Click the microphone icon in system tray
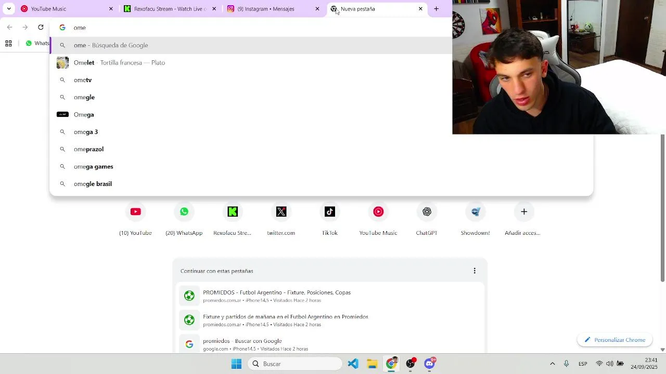Screen dimensions: 666x374 (x=566, y=364)
